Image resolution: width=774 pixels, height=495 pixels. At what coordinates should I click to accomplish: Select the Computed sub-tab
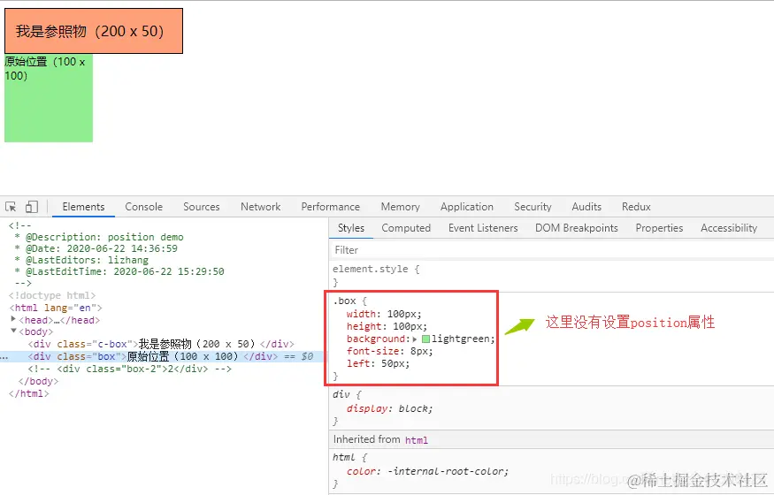pos(406,228)
